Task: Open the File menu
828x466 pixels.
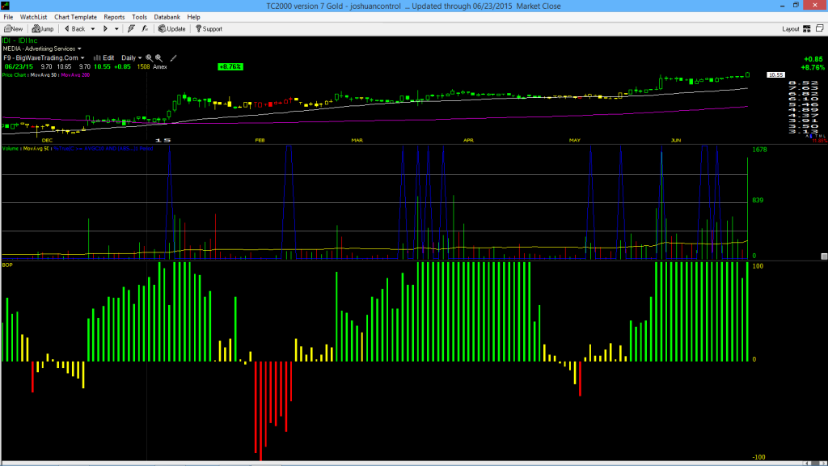Action: point(8,17)
